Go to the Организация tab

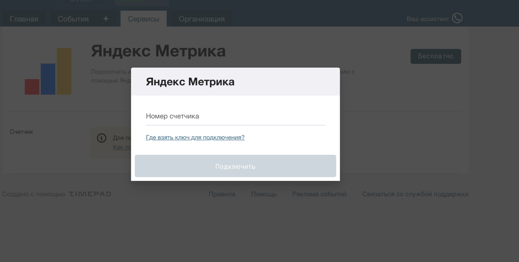click(x=202, y=19)
